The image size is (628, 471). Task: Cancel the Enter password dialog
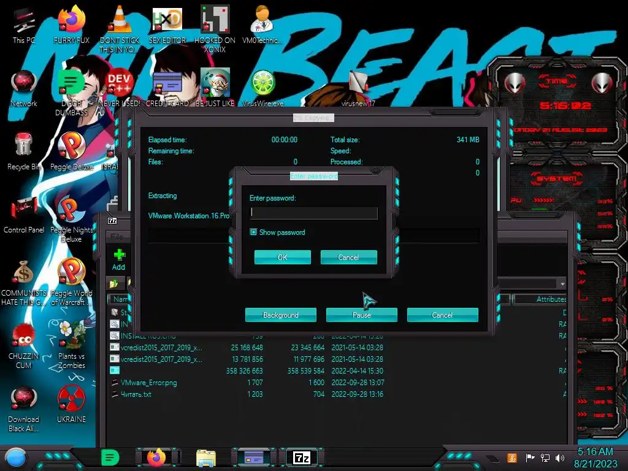[x=348, y=257]
